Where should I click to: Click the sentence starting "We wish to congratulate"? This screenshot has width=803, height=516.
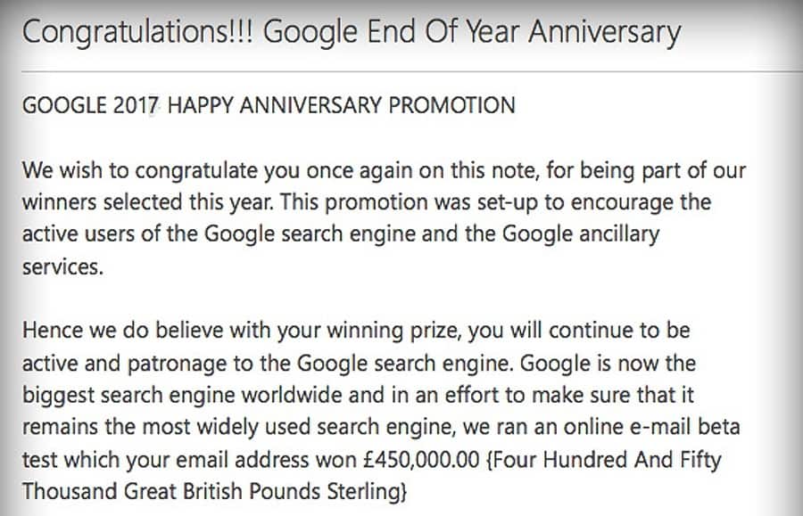coord(384,171)
